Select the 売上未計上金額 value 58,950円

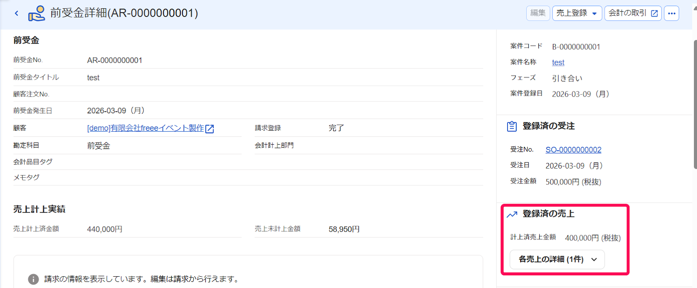pyautogui.click(x=344, y=229)
